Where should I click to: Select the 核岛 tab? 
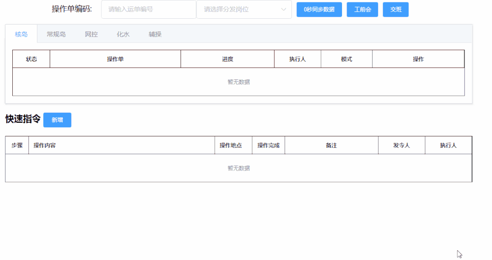point(21,34)
